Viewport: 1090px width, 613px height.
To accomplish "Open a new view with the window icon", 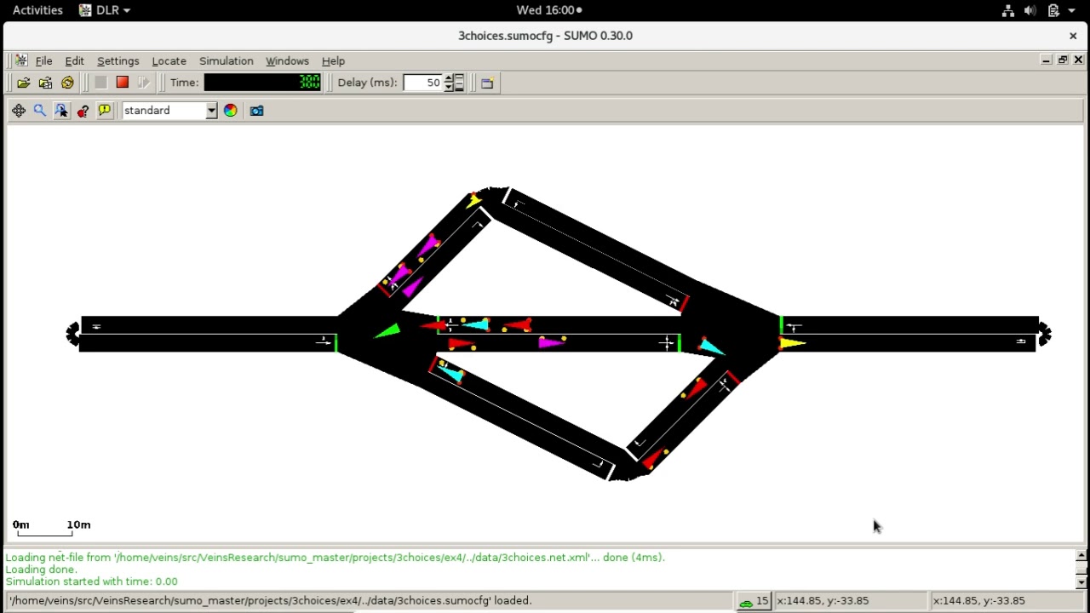I will tap(487, 83).
